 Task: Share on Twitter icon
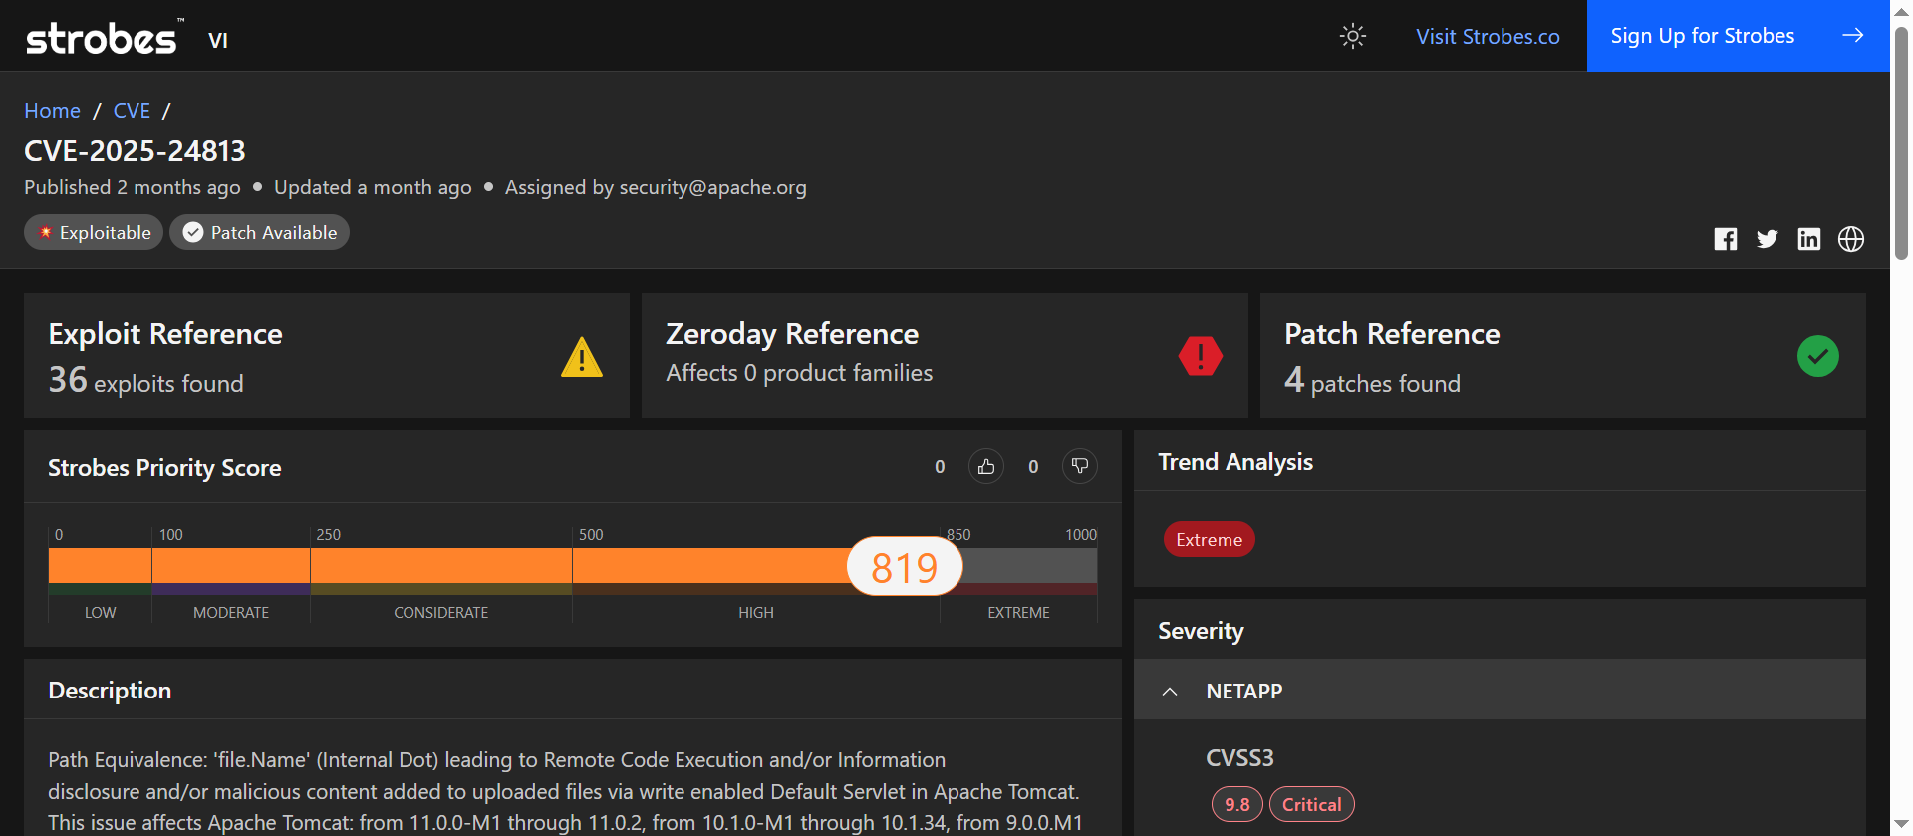tap(1768, 239)
